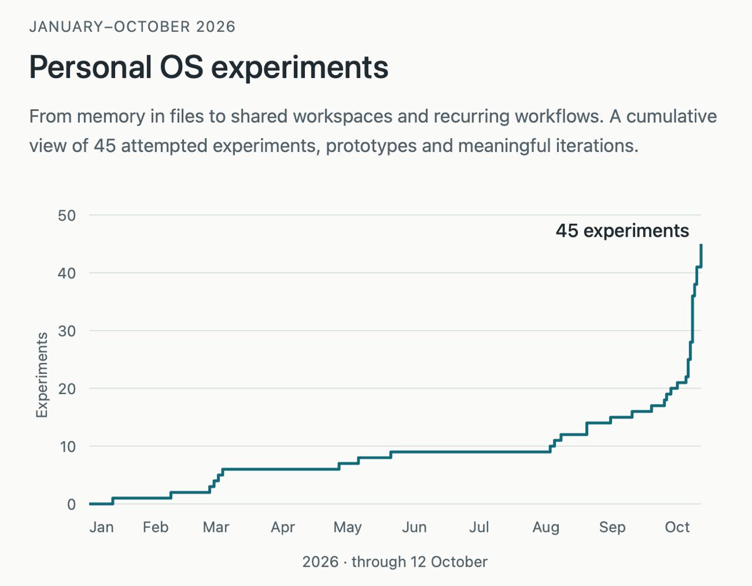This screenshot has height=586, width=752.
Task: Click the 'Jul' x-axis label
Action: click(479, 527)
